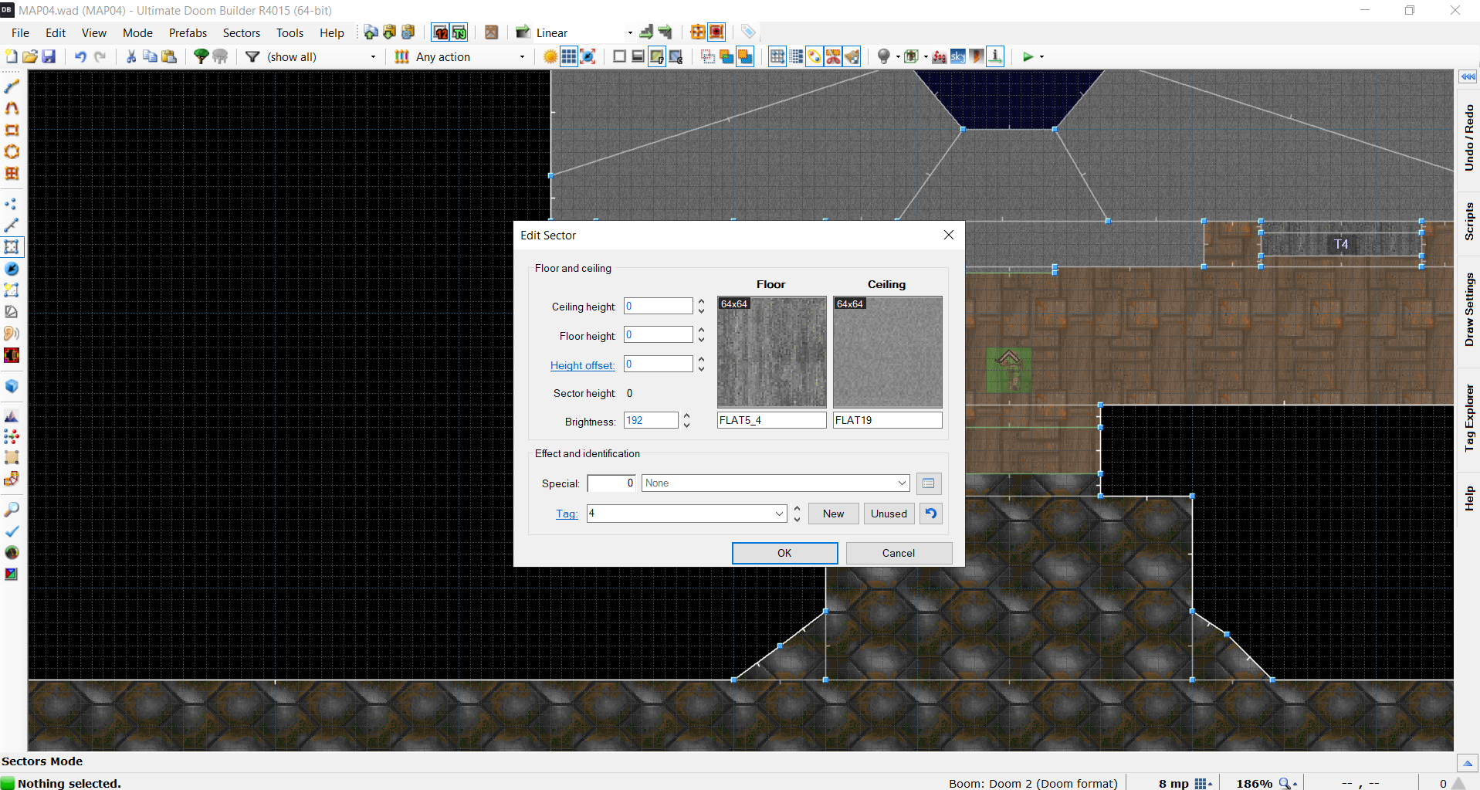Switch to Linedefs mode icon
Screen dimensions: 1480x790
12,225
